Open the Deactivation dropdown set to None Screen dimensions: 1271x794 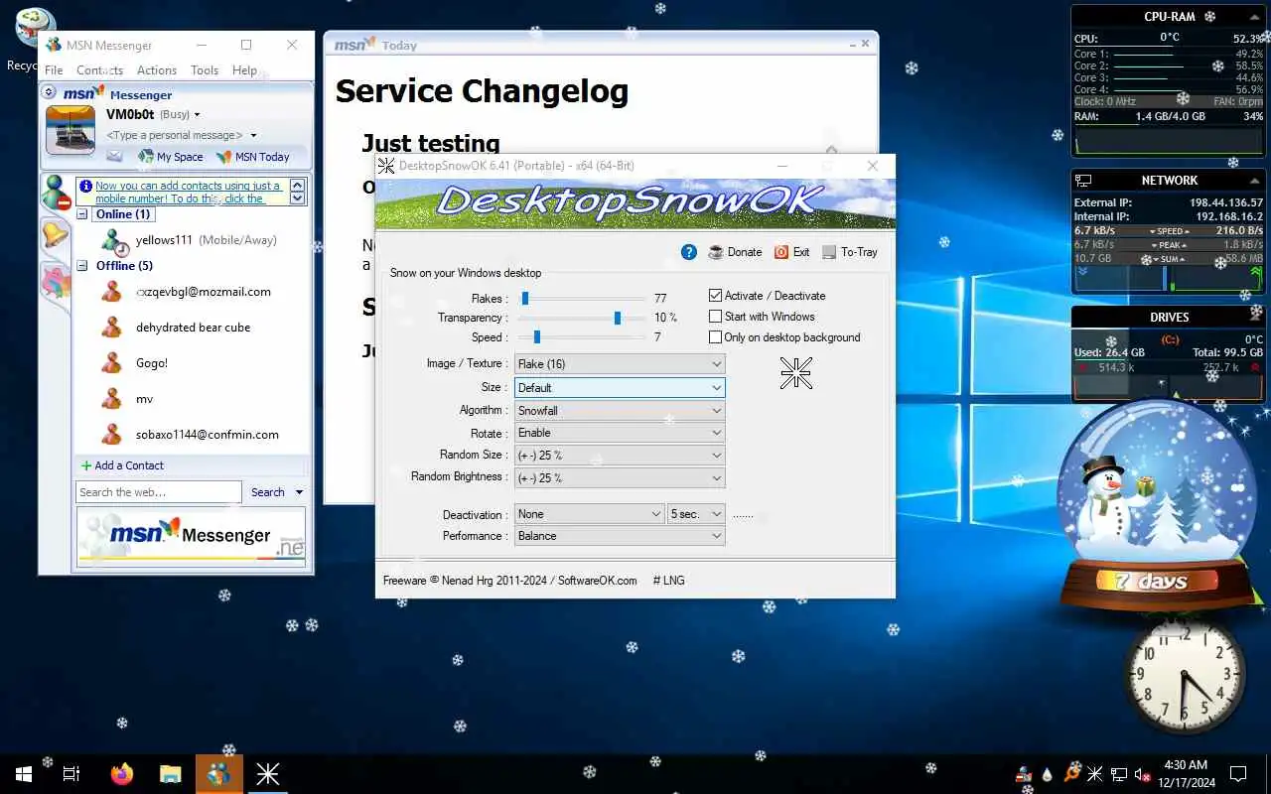pos(590,514)
